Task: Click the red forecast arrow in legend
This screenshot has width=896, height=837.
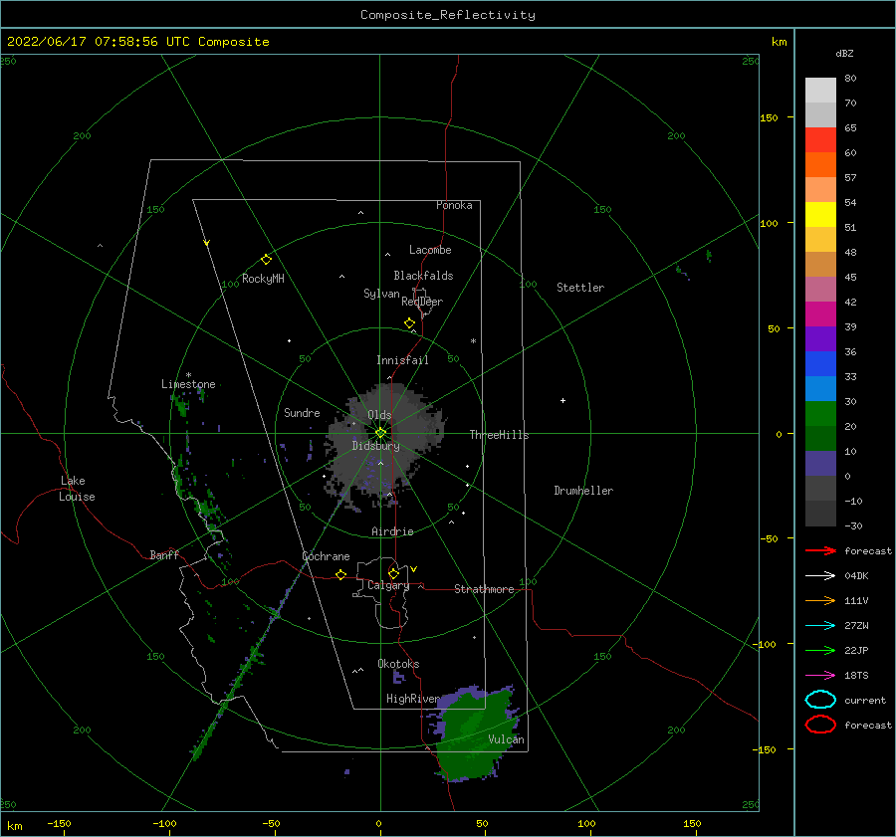Action: click(x=820, y=550)
